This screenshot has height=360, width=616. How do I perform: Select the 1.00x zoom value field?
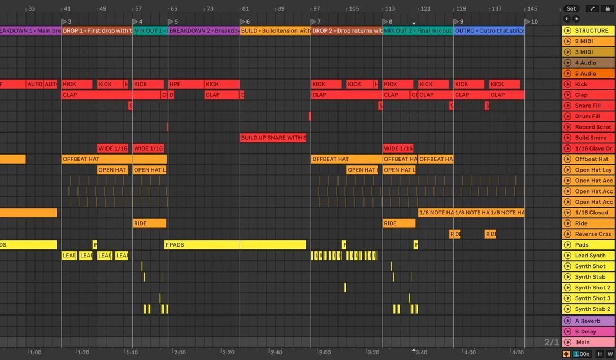(x=582, y=354)
